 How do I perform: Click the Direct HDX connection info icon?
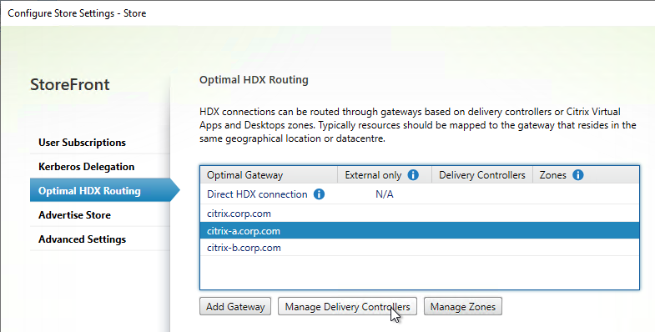[319, 194]
